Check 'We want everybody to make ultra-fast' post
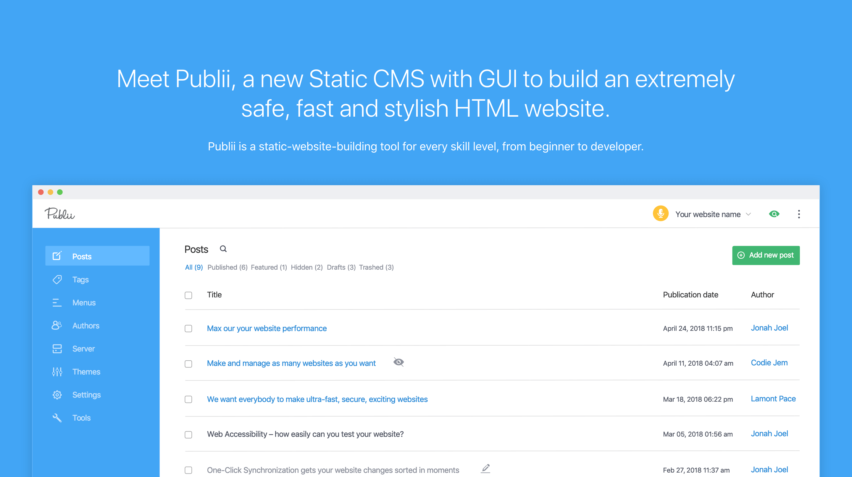 188,399
